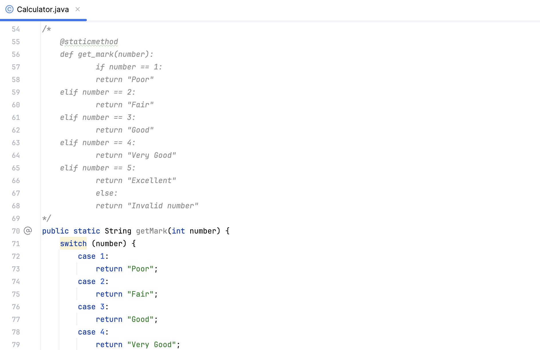Screen dimensions: 540x350
Task: Click line number 54 in the gutter
Action: click(16, 29)
